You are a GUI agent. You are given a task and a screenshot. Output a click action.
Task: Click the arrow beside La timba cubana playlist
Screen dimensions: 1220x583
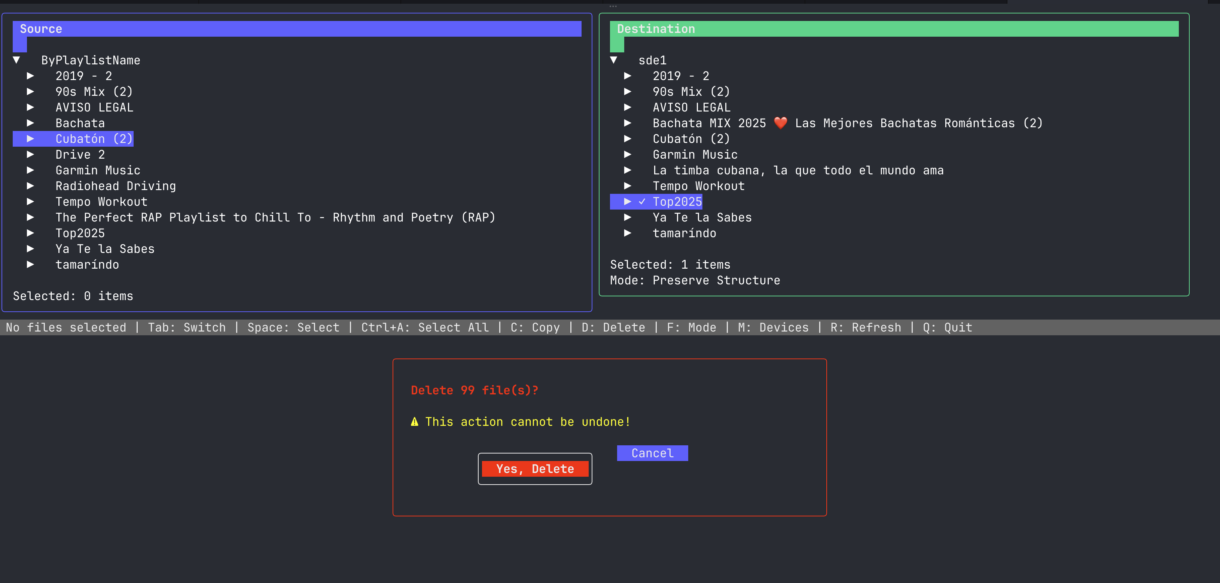coord(628,170)
